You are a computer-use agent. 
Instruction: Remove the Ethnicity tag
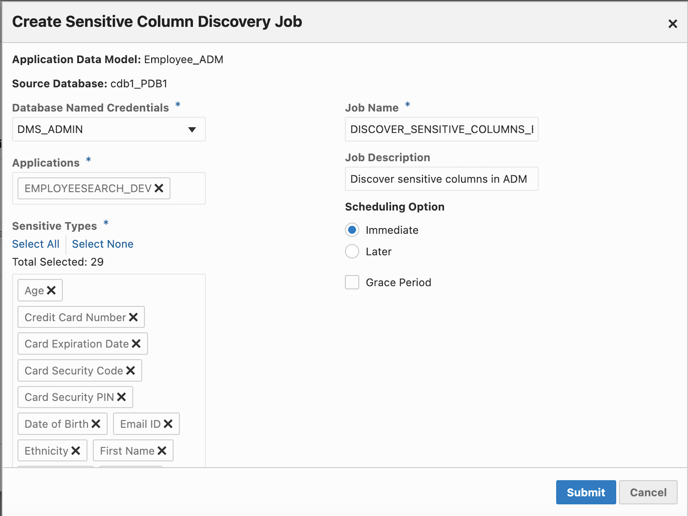pos(76,451)
